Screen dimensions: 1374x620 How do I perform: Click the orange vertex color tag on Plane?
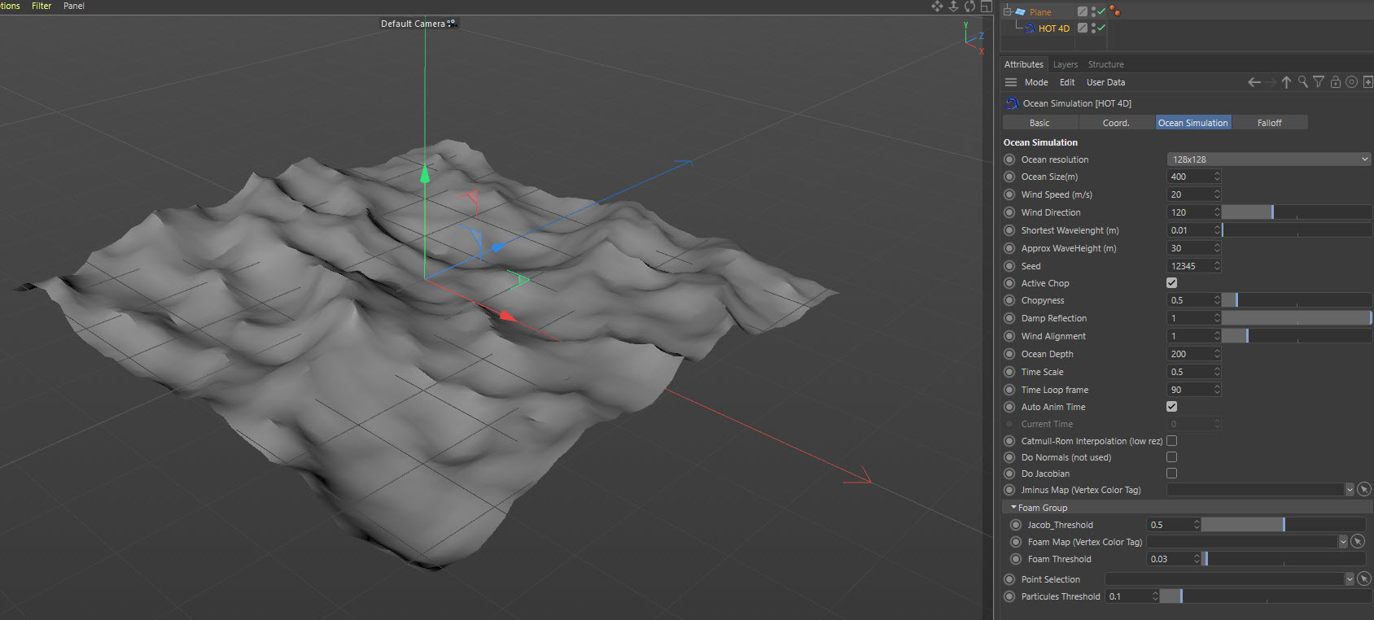pyautogui.click(x=1114, y=11)
